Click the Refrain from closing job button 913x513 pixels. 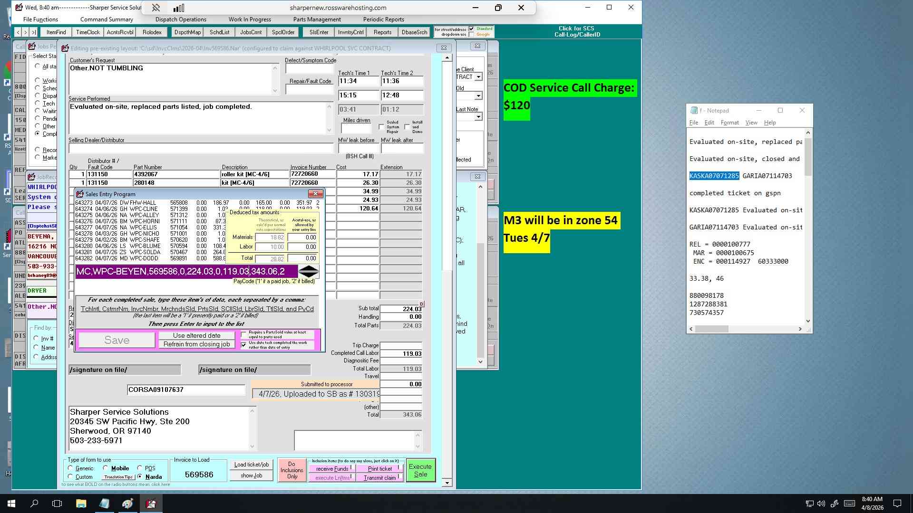coord(197,344)
